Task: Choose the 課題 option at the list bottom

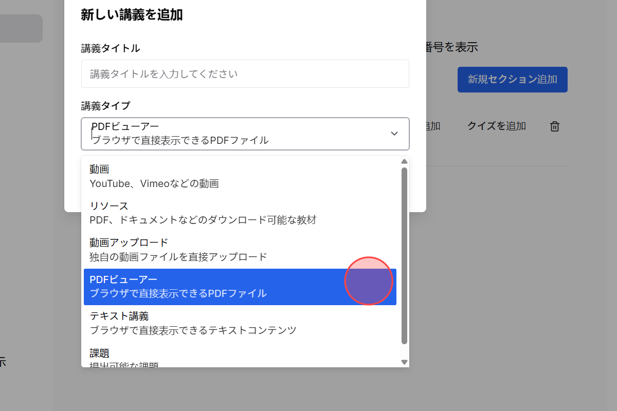Action: pyautogui.click(x=206, y=357)
